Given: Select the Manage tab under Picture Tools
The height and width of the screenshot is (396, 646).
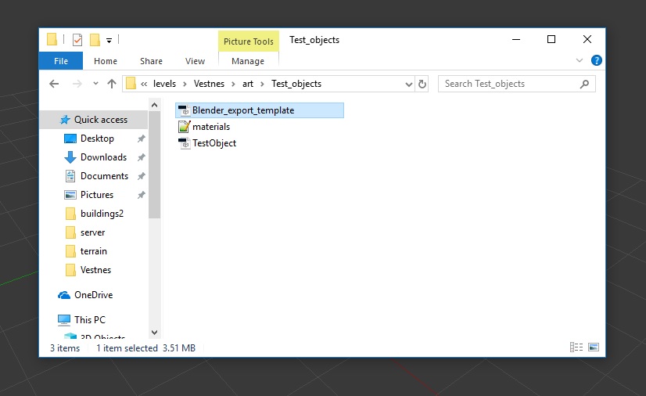Looking at the screenshot, I should [x=248, y=61].
